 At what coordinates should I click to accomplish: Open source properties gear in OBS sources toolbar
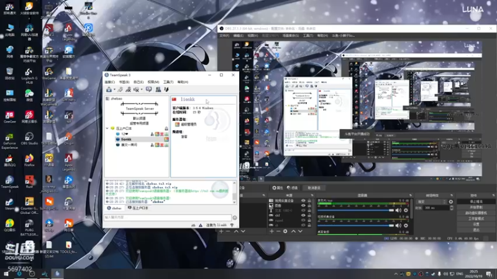tap(285, 231)
